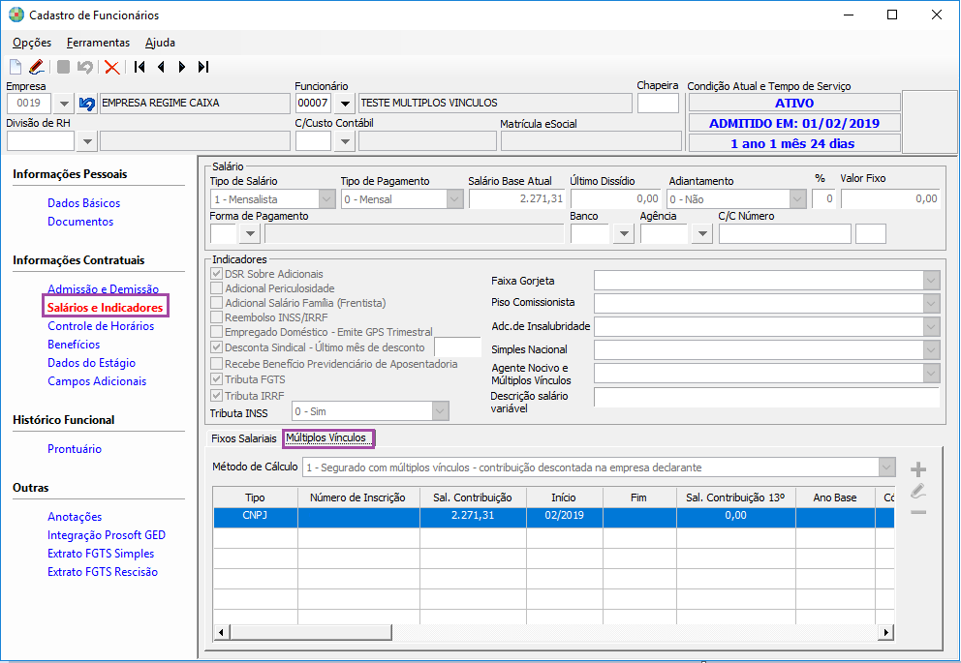
Task: Open Anotações link
Action: click(75, 517)
